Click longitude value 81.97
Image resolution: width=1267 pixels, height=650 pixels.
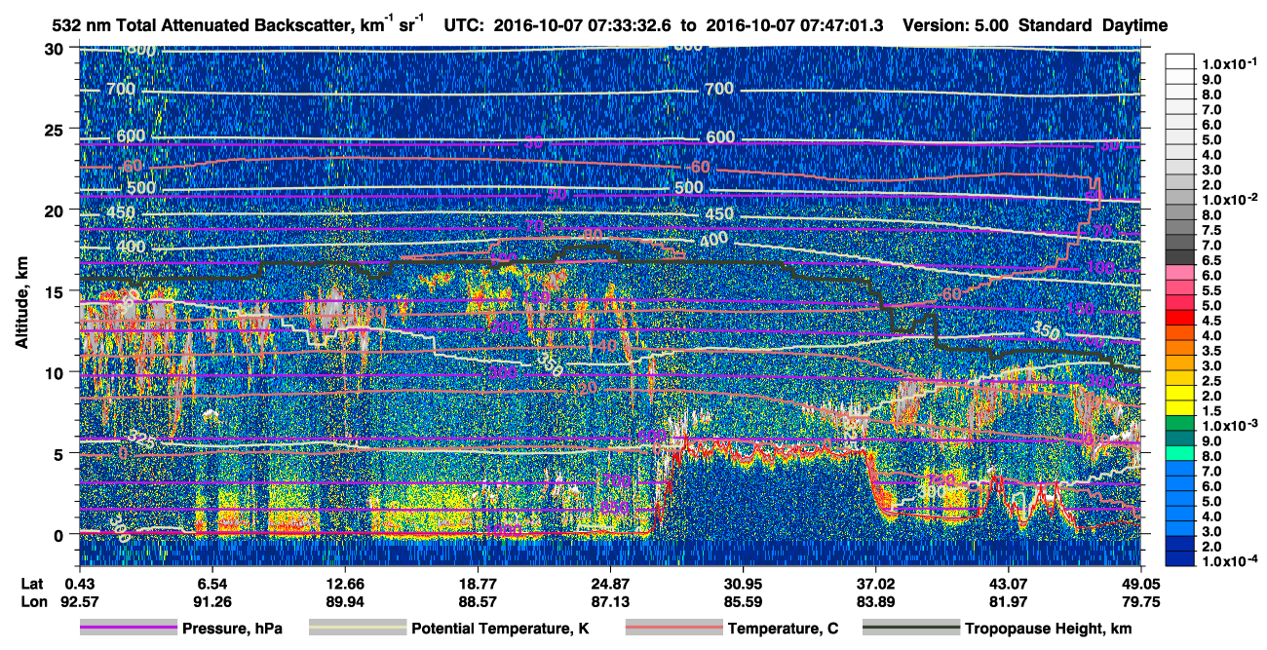(1008, 600)
